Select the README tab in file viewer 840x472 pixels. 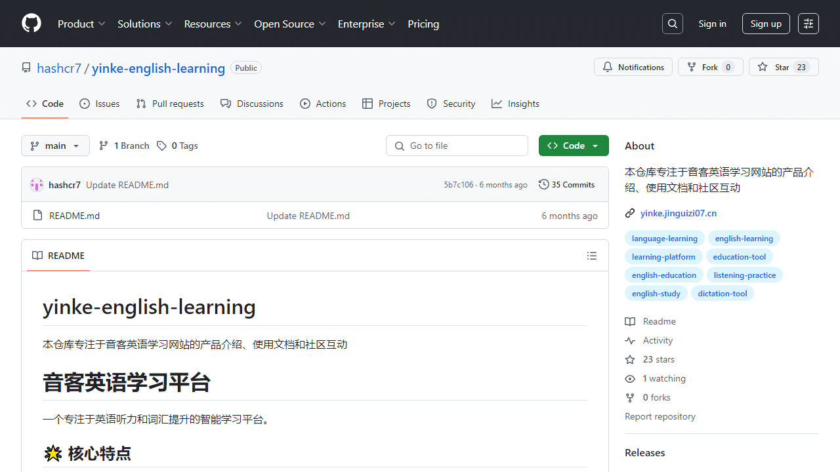(58, 256)
